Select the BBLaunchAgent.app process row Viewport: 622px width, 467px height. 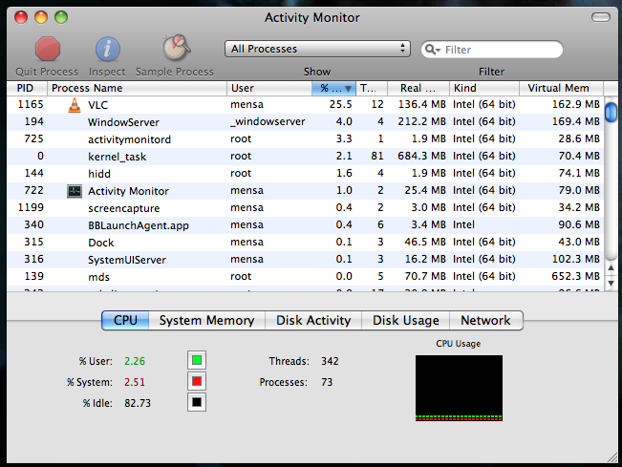tap(306, 224)
